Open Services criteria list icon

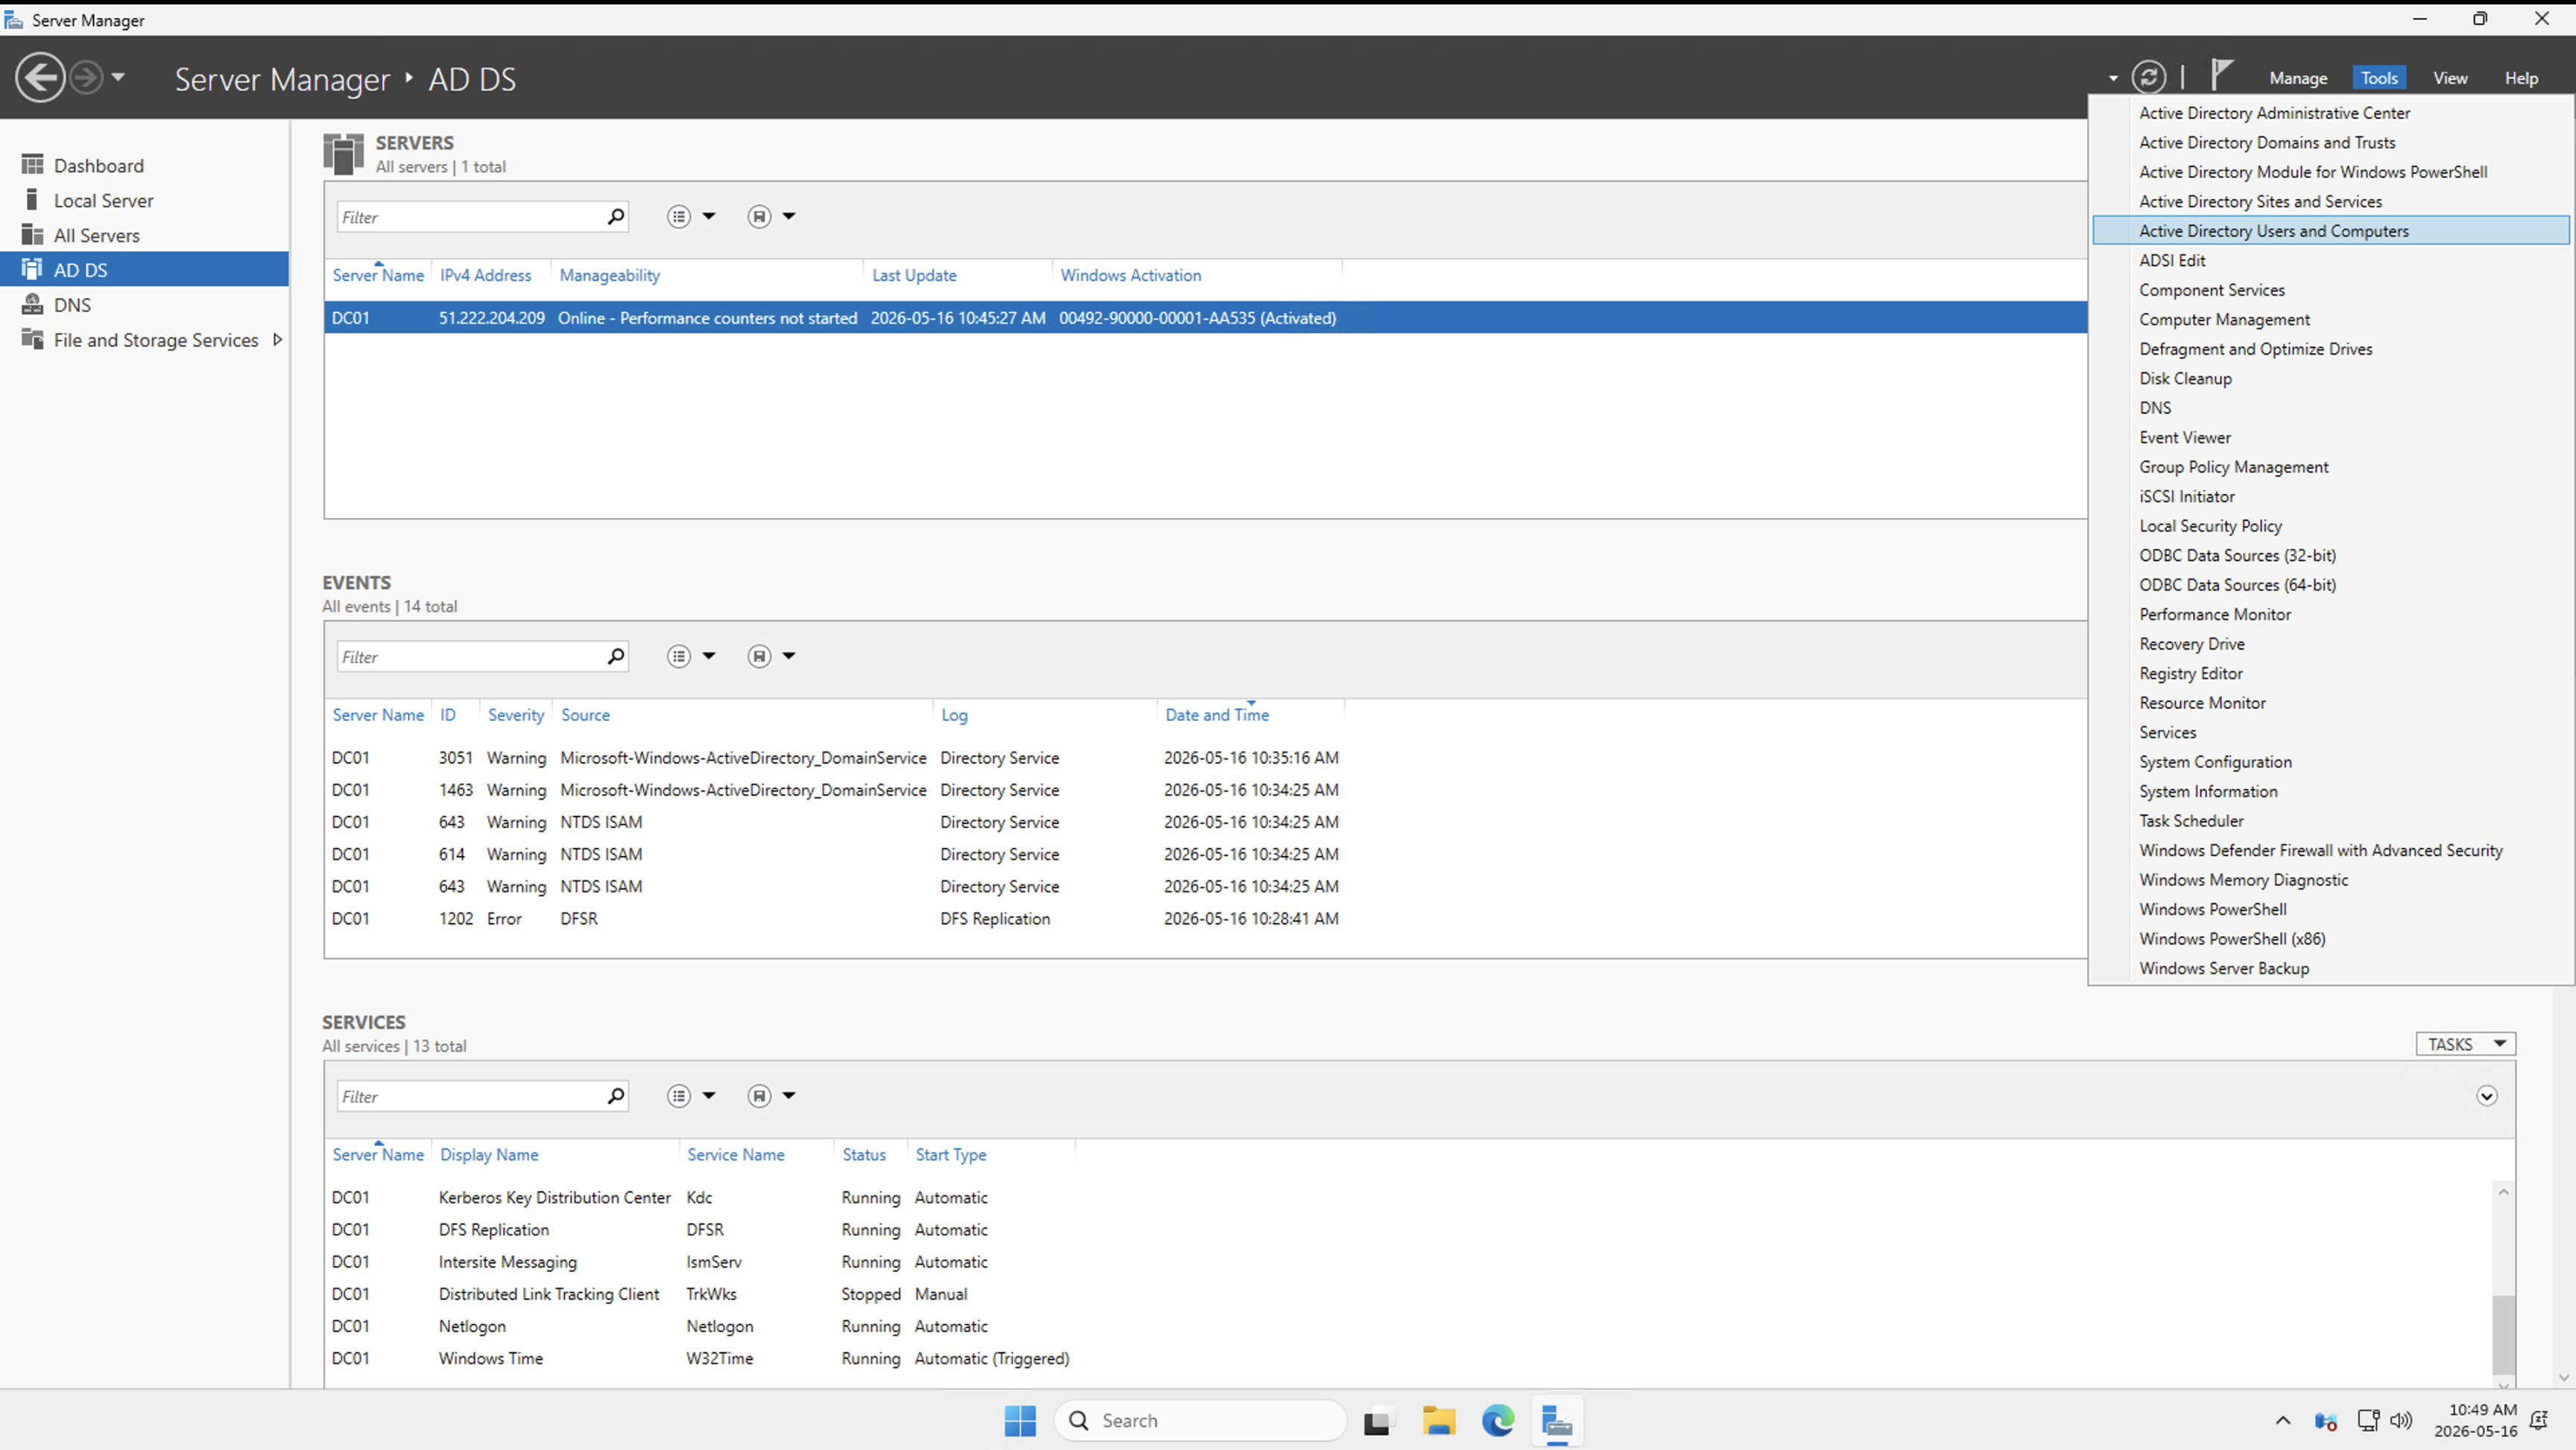click(x=679, y=1096)
